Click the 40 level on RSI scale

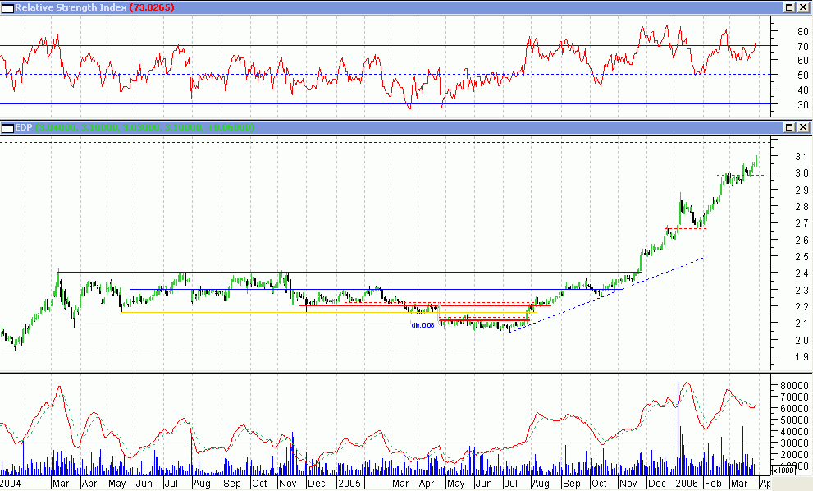coord(802,89)
